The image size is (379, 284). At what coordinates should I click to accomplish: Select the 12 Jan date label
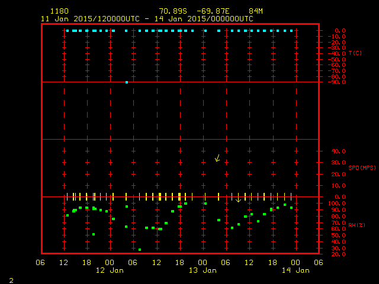coord(110,270)
